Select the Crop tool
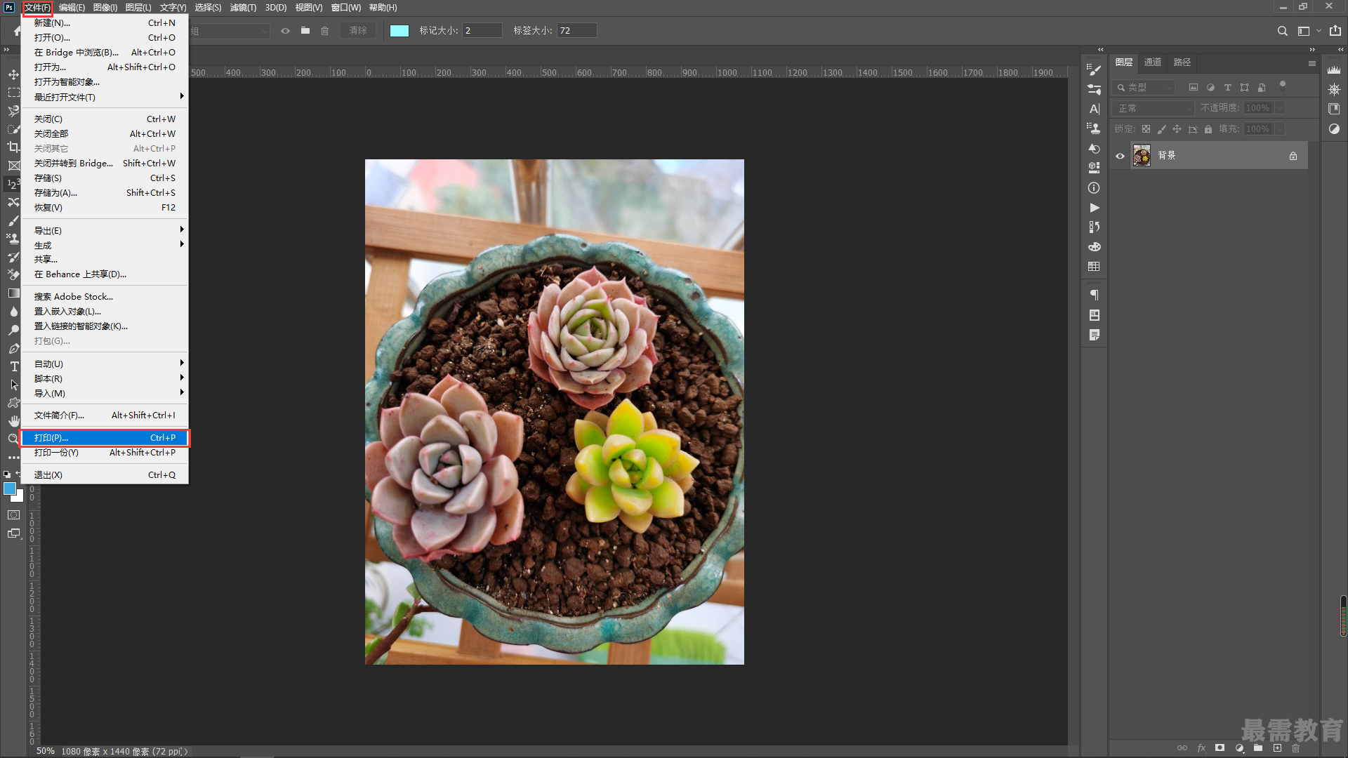Screen dimensions: 1348x758 [x=13, y=147]
